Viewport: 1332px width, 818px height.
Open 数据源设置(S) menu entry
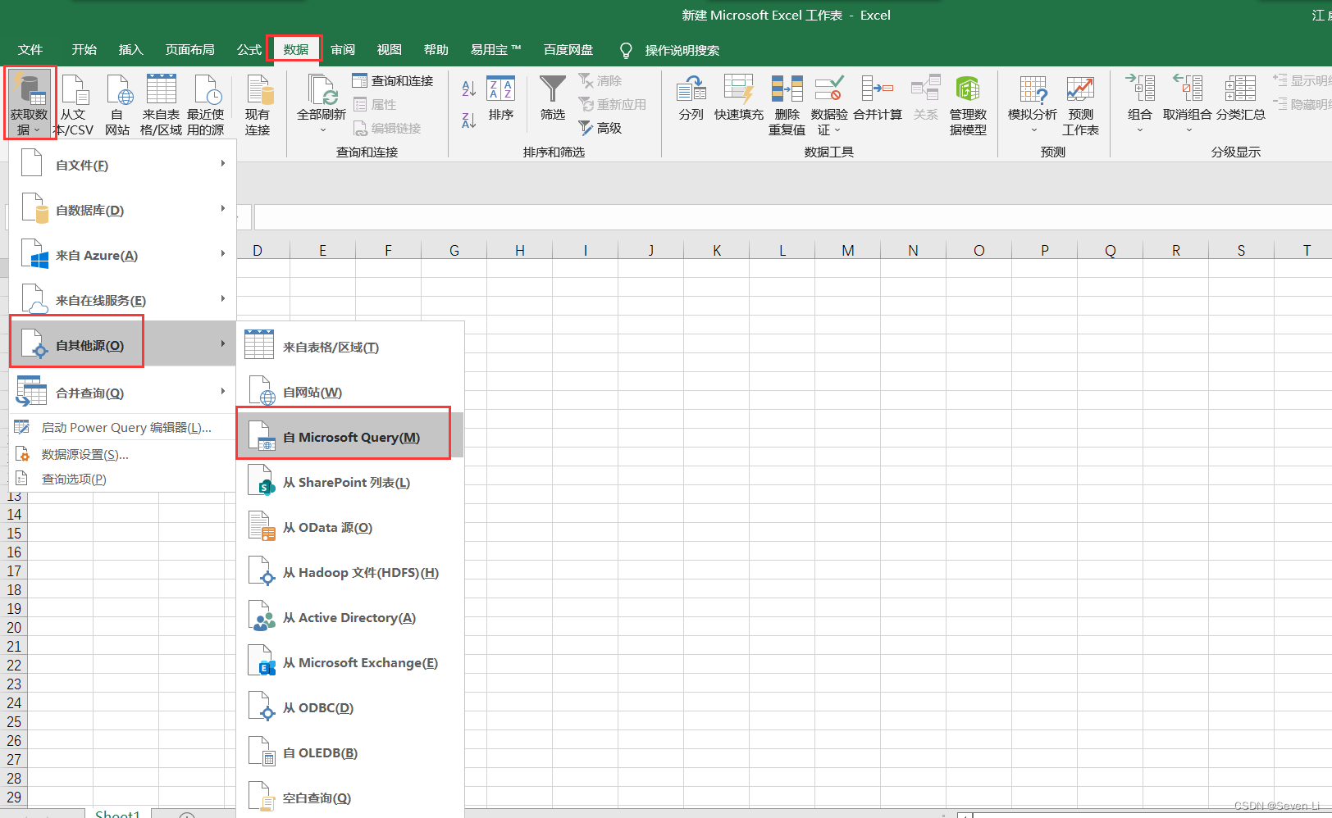tap(122, 454)
